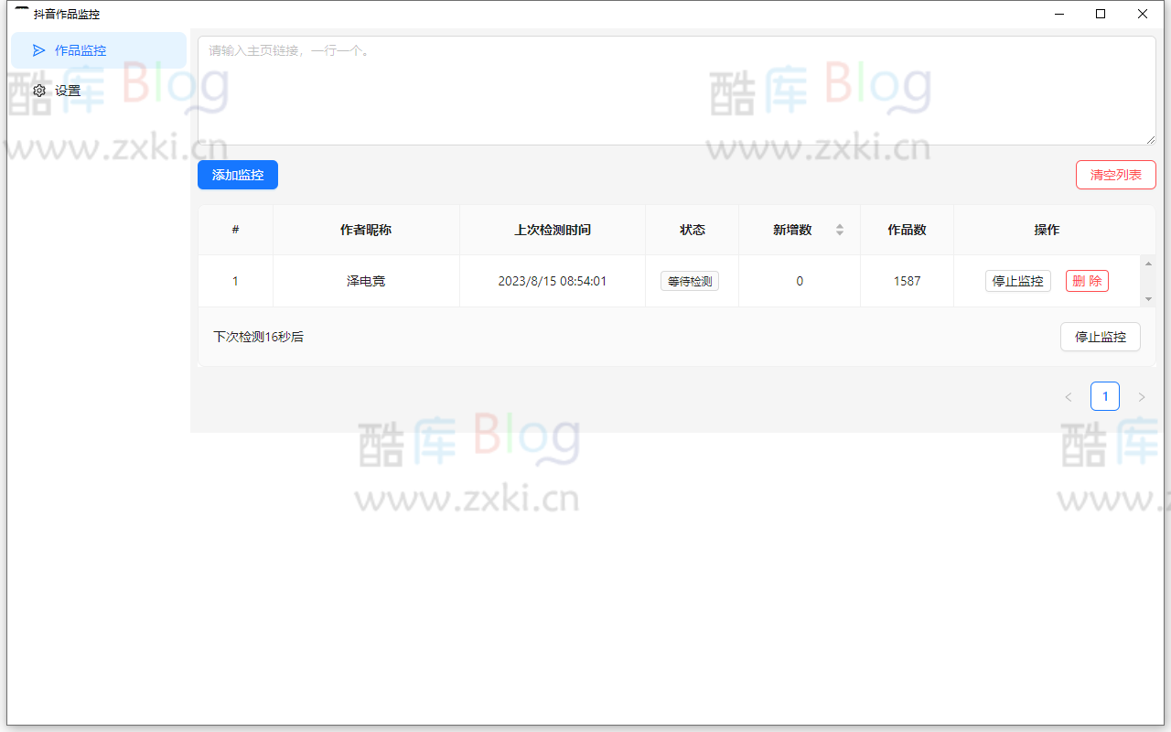Minimize the 抖音作品监控 window
Viewport: 1171px width, 732px height.
click(1058, 14)
